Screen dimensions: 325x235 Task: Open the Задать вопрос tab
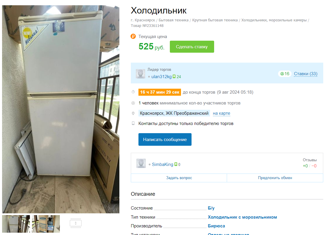pos(179,178)
